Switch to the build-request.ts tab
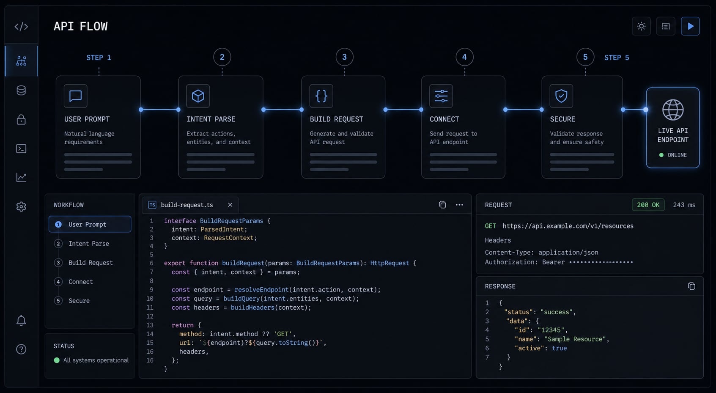 point(190,205)
